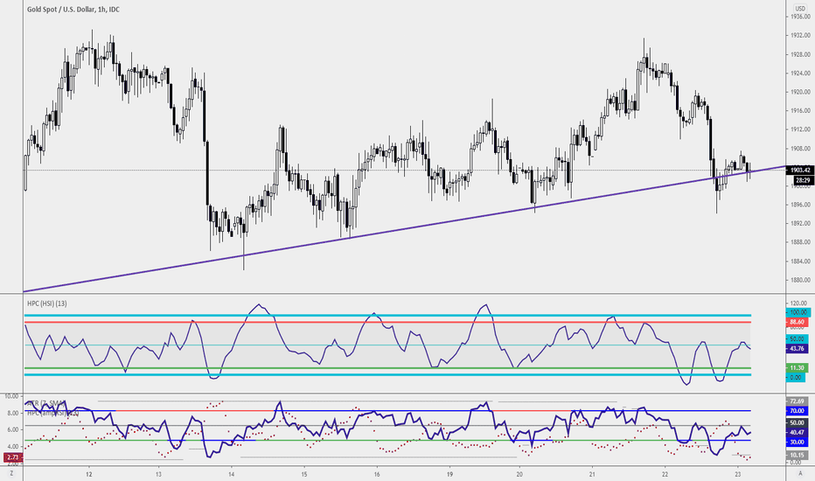The image size is (815, 481).
Task: Click the 1932.00 price axis tick
Action: click(x=801, y=36)
